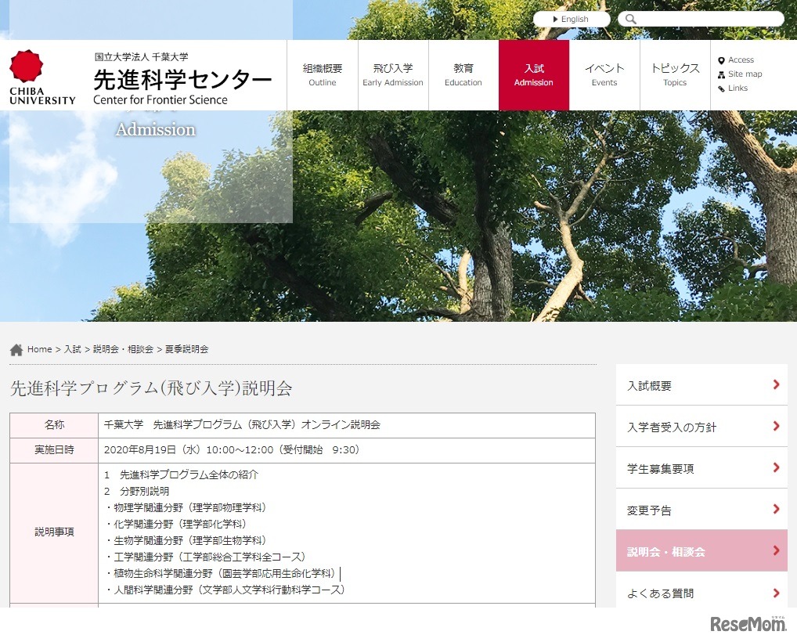Click the 入試 breadcrumb link

[x=71, y=349]
